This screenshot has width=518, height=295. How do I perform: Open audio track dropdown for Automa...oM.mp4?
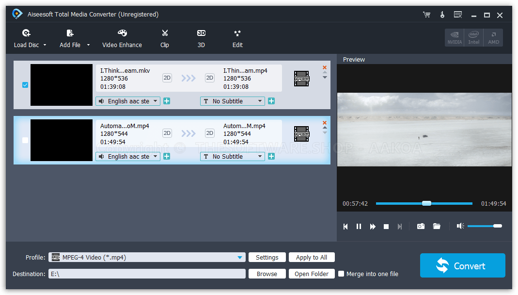[x=128, y=156]
